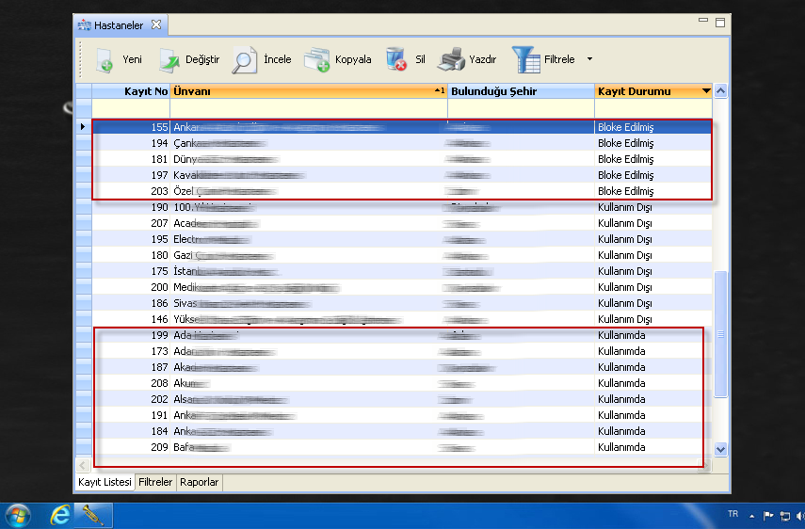Sort by the Ünvanı column header
The image size is (805, 529).
tap(301, 91)
